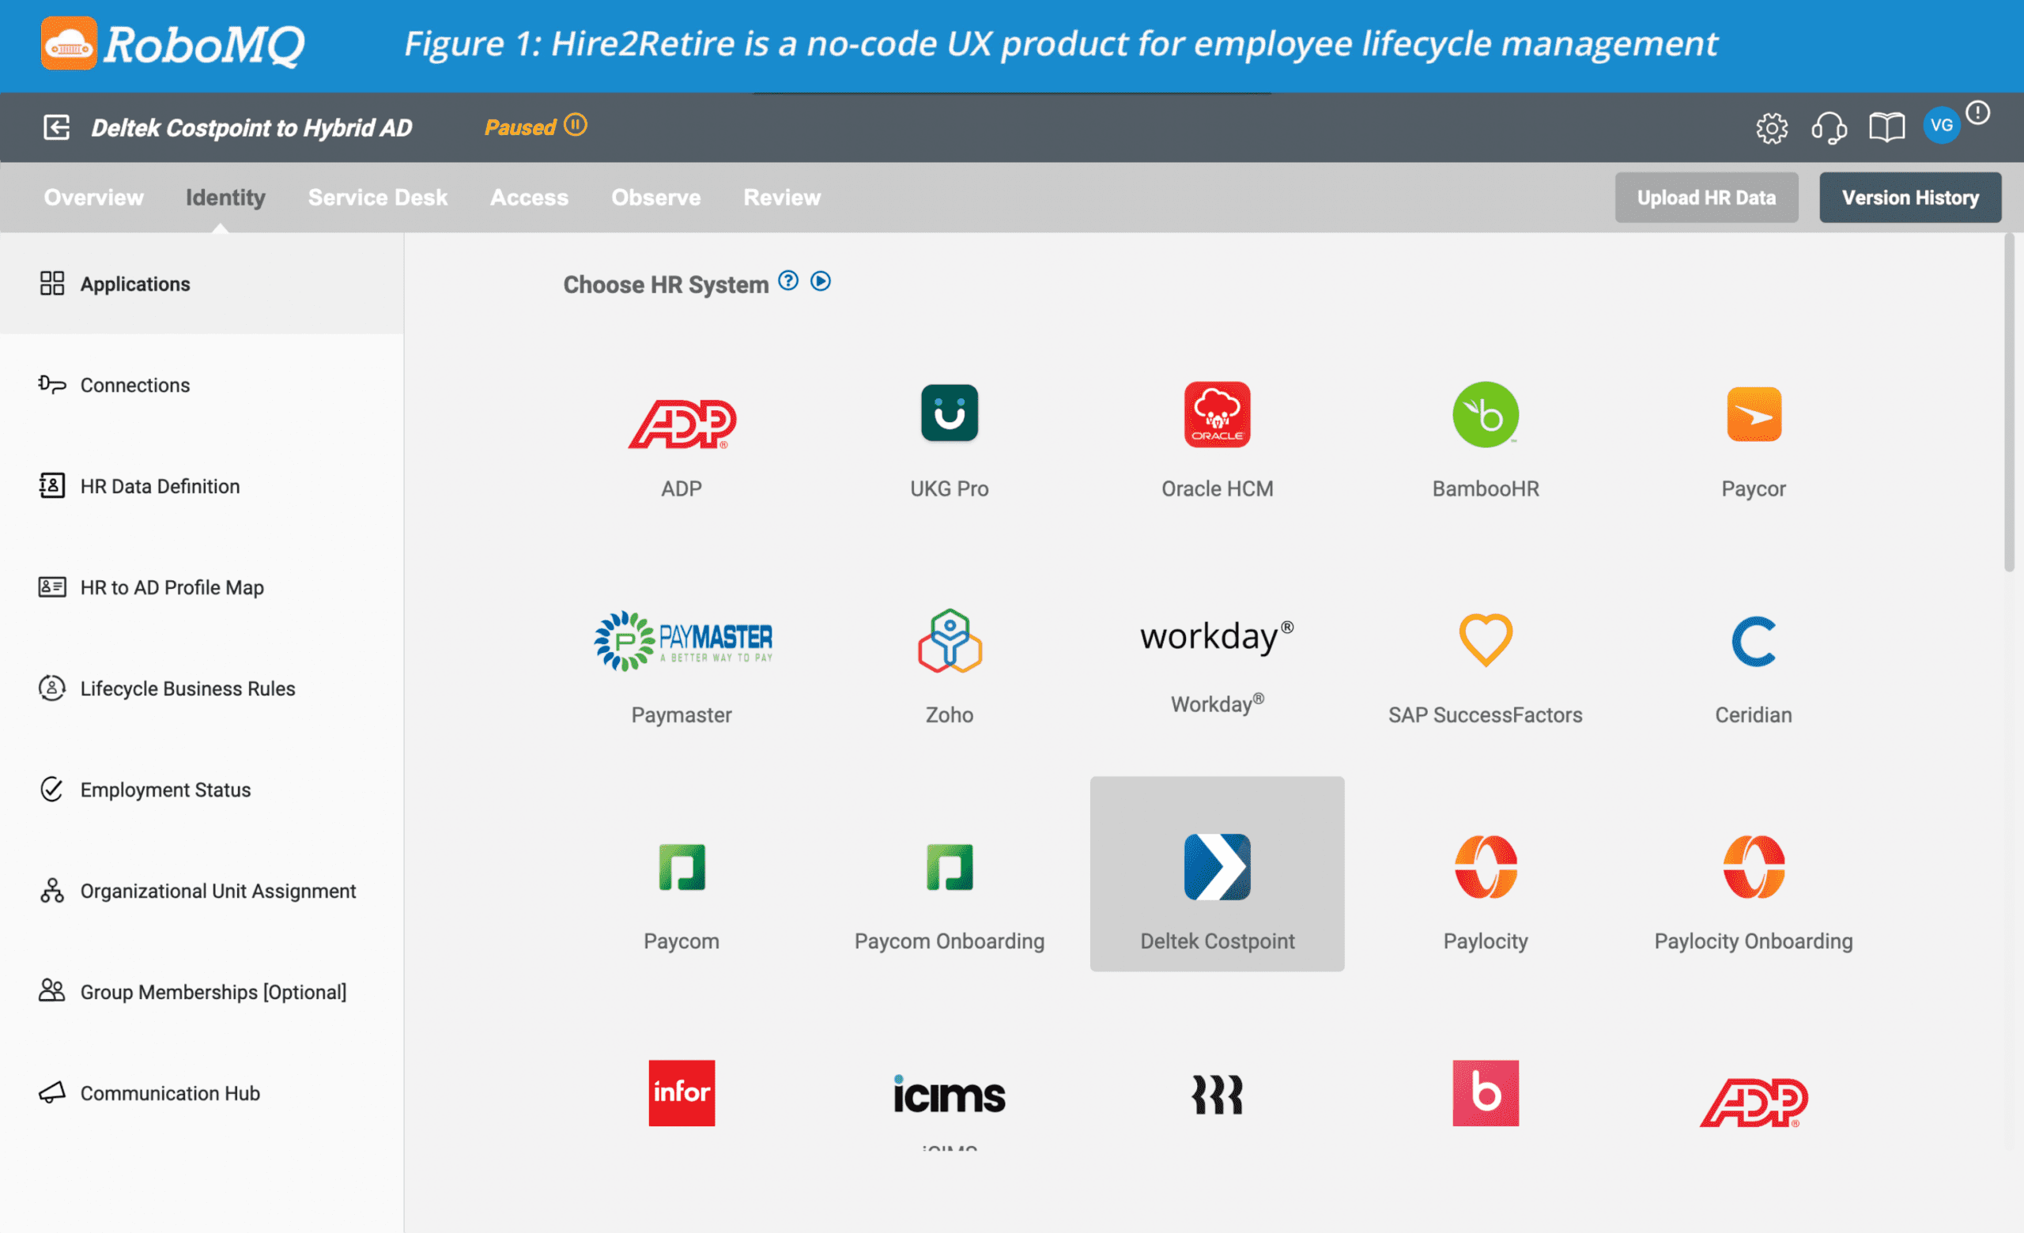Play the Choose HR System video
Screen dimensions: 2024x1233
pos(820,281)
